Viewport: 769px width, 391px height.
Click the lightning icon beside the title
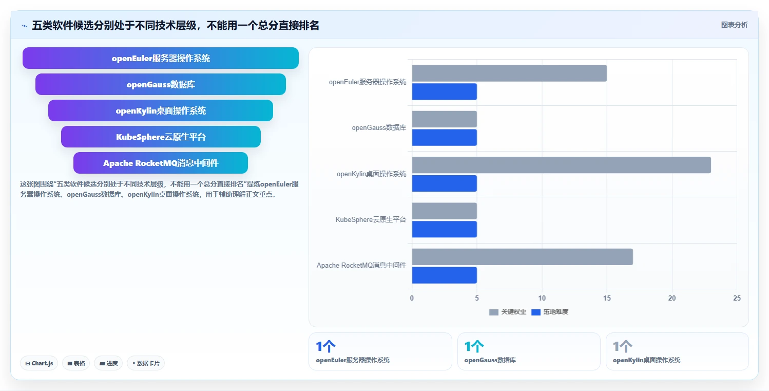(x=24, y=26)
